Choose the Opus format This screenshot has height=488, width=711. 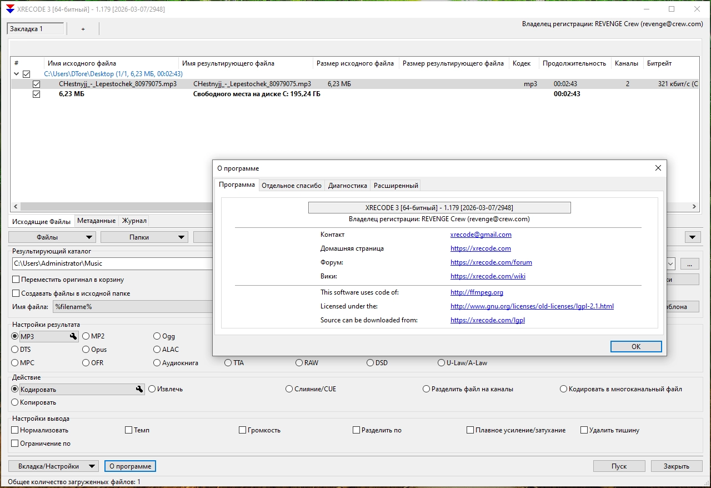pyautogui.click(x=86, y=350)
